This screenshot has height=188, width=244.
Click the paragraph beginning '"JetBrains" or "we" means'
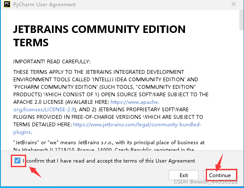click(x=109, y=146)
